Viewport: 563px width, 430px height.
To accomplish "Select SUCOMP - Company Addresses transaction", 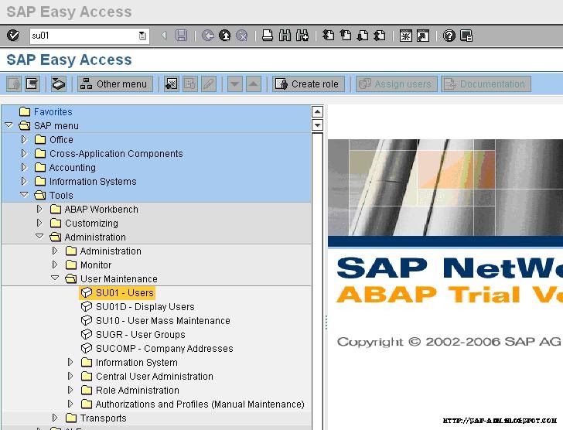I will pos(165,349).
